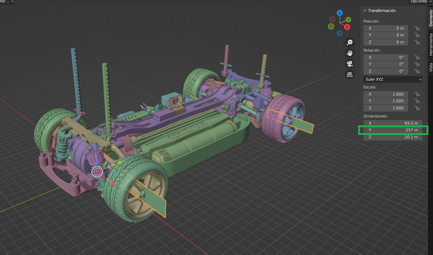Click the green Y axis gizmo ball
The height and width of the screenshot is (255, 433).
[348, 20]
